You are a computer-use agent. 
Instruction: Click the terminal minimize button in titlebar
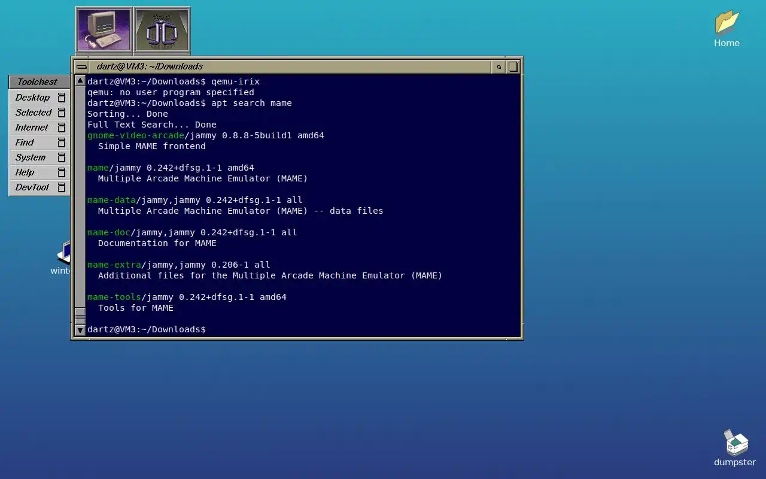499,66
